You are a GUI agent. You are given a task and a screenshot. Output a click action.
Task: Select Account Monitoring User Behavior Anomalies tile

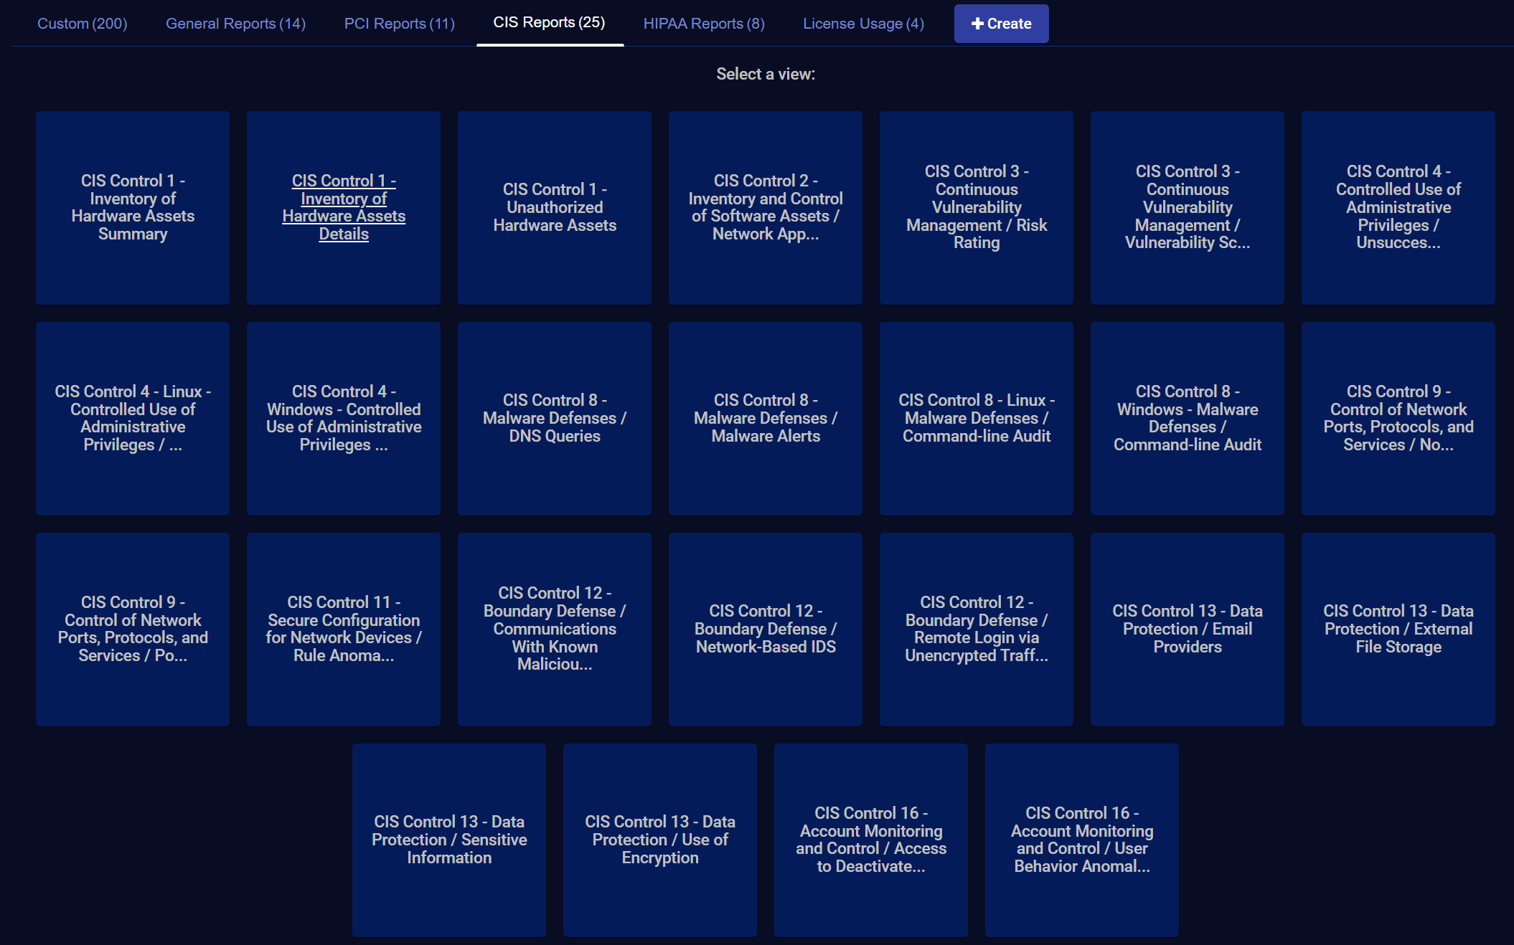click(x=1082, y=840)
